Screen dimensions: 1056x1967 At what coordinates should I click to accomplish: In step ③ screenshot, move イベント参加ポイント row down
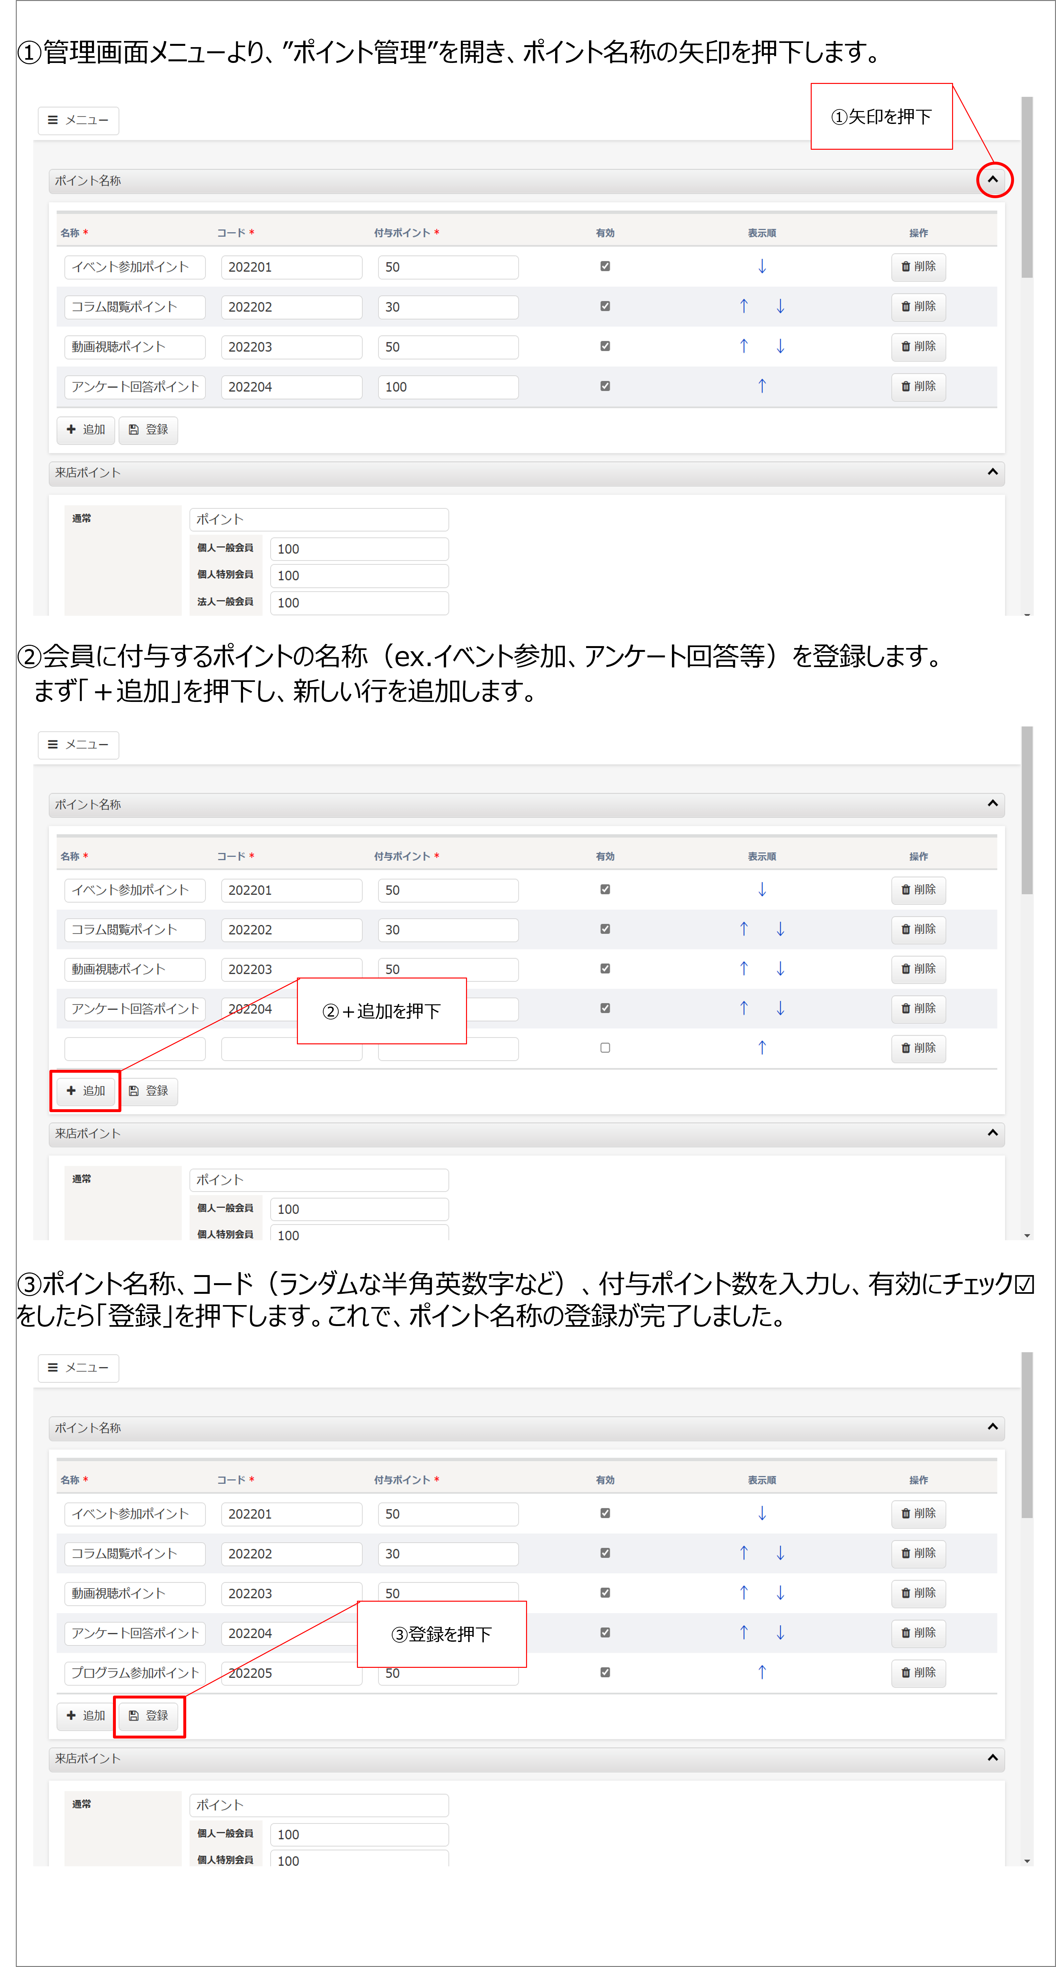click(x=761, y=1514)
